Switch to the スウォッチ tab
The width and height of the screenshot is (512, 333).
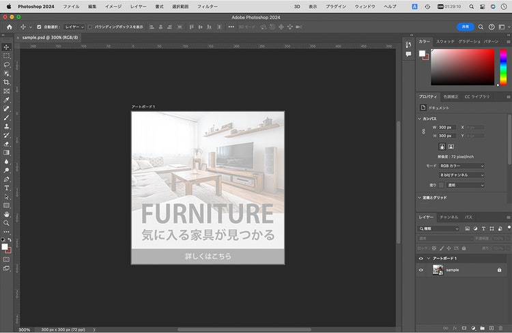445,42
